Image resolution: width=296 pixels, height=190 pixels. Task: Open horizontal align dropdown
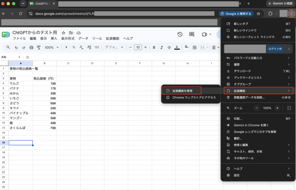coord(216,48)
